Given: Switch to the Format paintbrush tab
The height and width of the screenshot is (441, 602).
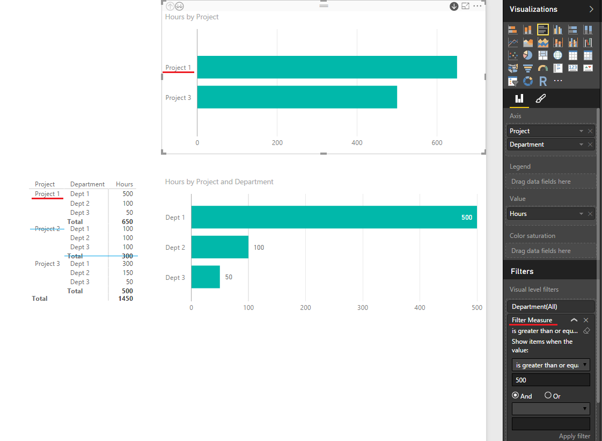Looking at the screenshot, I should pyautogui.click(x=541, y=98).
